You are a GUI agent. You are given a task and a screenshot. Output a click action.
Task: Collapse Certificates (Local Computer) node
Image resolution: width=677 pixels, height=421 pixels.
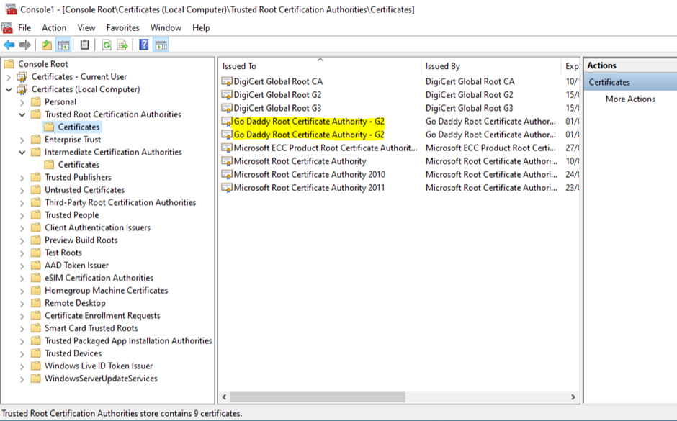[x=9, y=90]
